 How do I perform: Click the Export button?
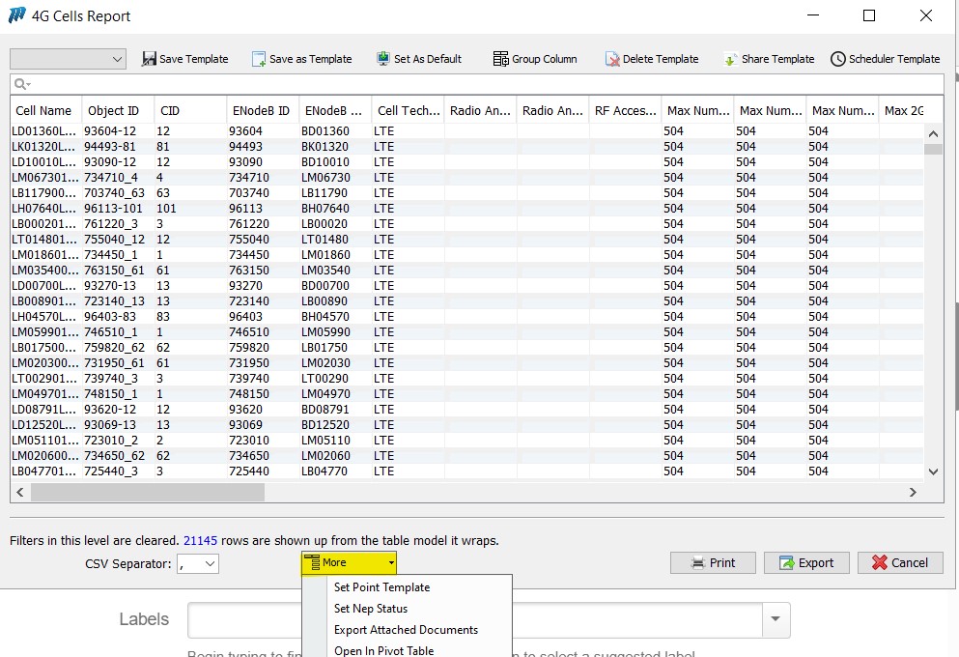[x=805, y=562]
